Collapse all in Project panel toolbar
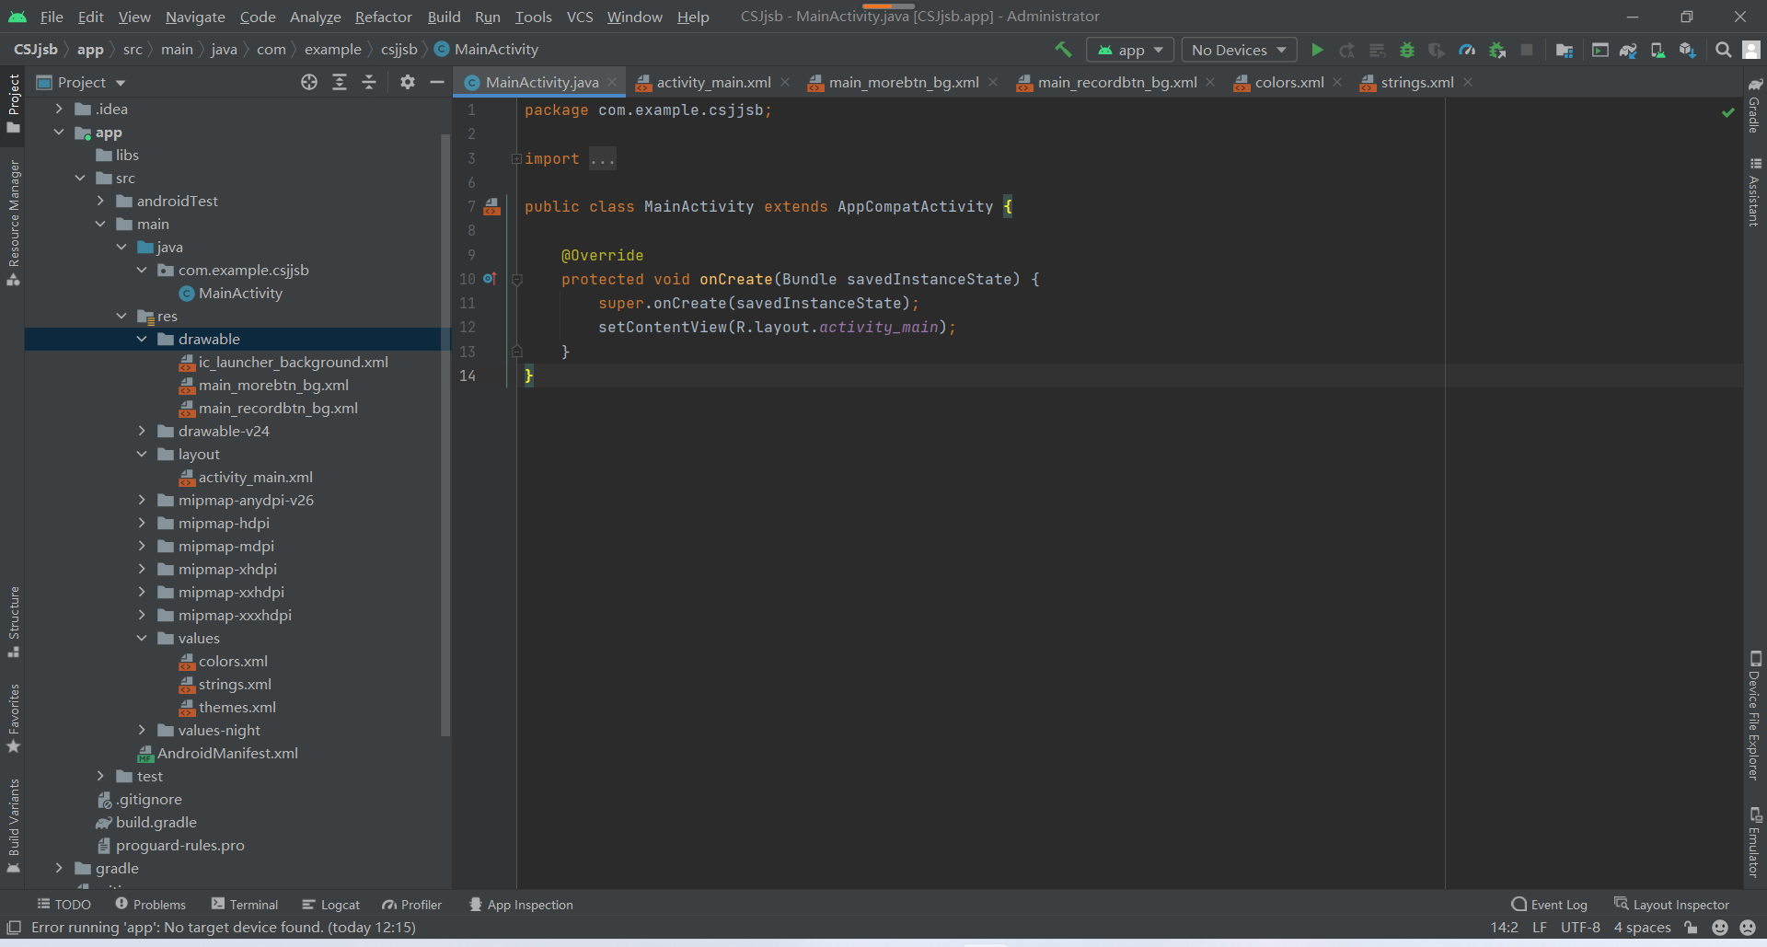The image size is (1767, 947). 369,83
